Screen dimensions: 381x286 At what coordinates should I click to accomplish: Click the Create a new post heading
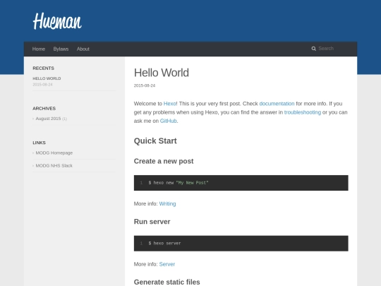pos(164,161)
